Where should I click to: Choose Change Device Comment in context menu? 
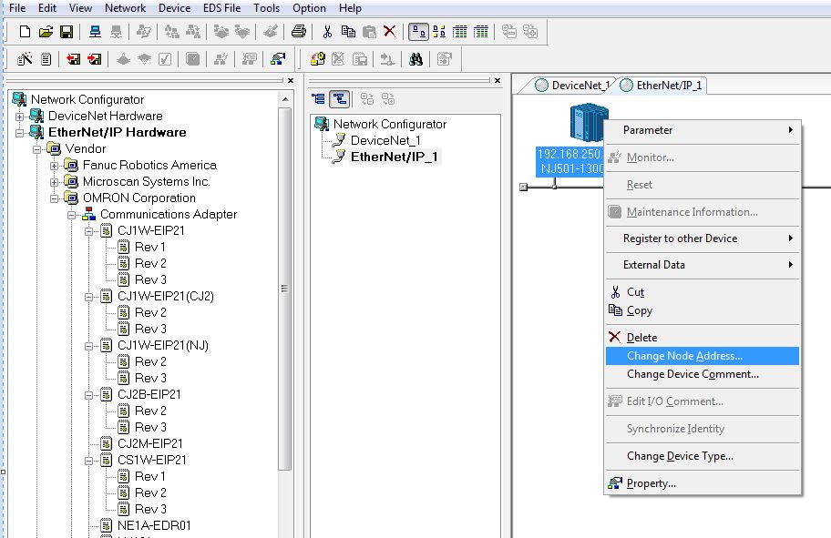tap(703, 374)
